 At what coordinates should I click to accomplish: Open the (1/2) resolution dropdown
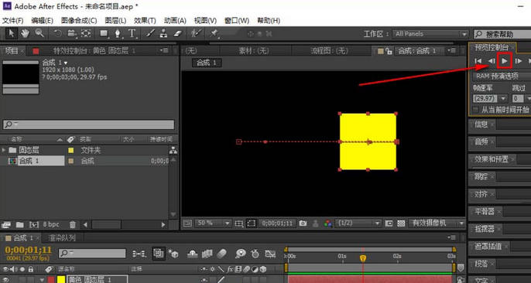click(x=358, y=223)
